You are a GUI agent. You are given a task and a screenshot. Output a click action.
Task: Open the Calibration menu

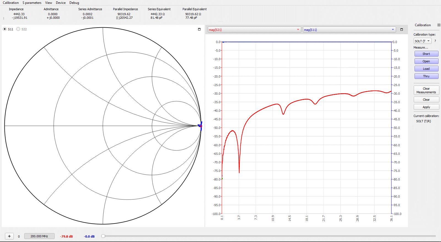[11, 3]
